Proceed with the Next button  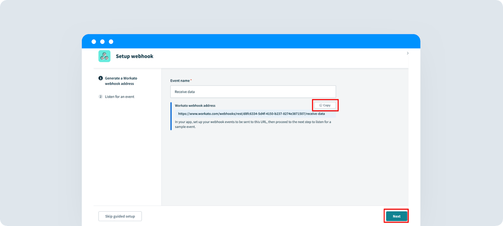[396, 216]
